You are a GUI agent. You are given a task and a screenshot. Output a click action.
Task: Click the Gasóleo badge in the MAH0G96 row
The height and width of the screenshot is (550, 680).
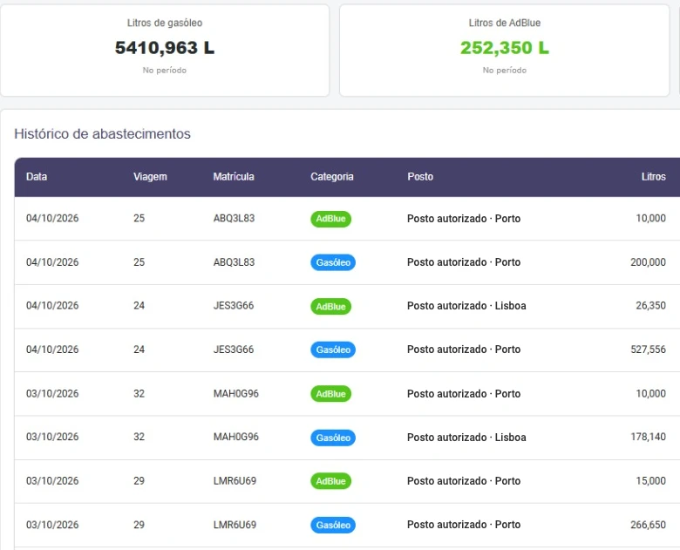click(333, 438)
